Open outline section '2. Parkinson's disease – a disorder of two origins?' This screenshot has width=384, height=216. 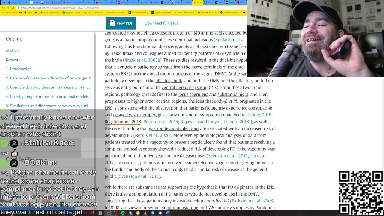[x=48, y=78]
